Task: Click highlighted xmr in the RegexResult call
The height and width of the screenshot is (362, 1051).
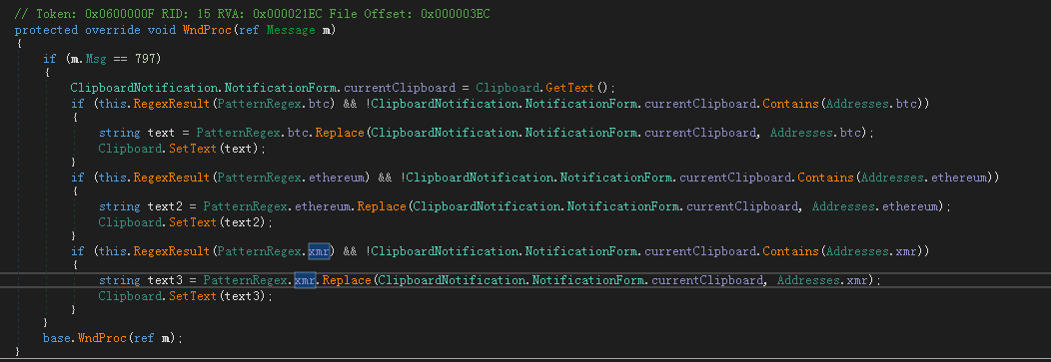Action: (x=319, y=251)
